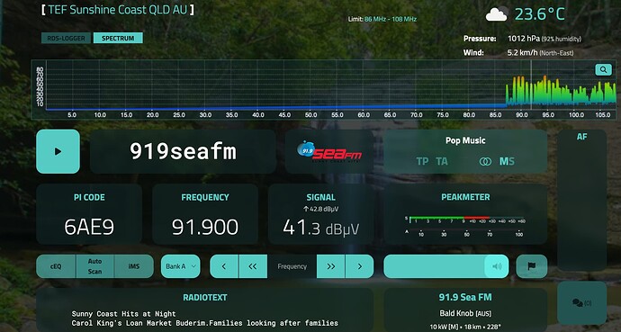
Task: Adjust the volume slider
Action: tap(445, 266)
